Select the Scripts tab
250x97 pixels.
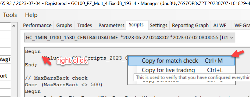(136, 25)
